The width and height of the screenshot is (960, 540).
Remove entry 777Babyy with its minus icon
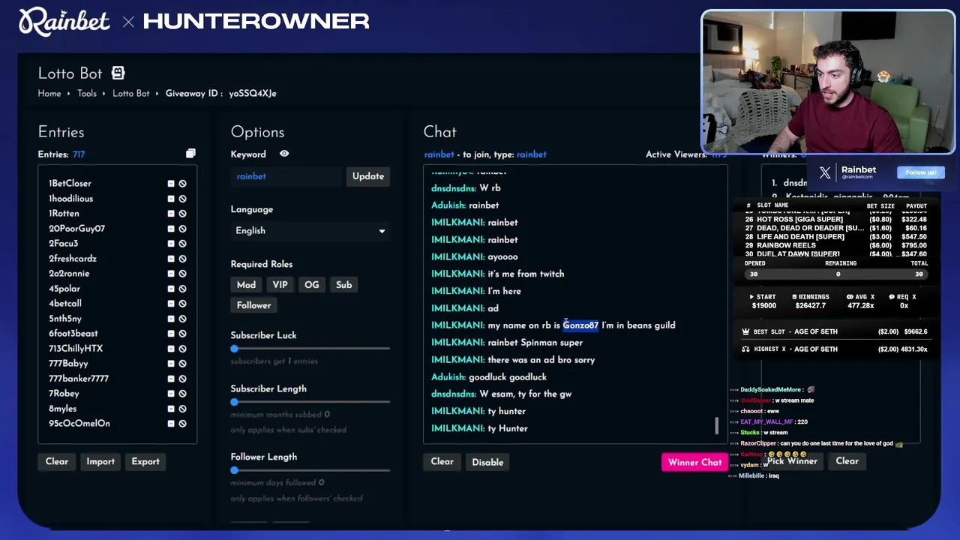[x=171, y=364]
